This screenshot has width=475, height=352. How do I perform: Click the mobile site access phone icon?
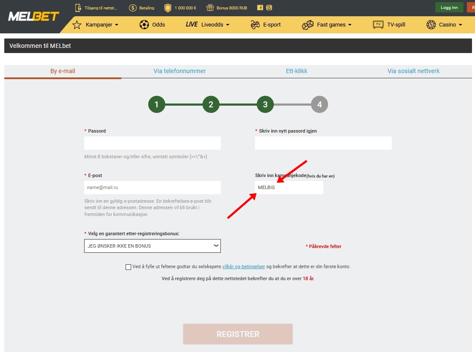pos(78,8)
